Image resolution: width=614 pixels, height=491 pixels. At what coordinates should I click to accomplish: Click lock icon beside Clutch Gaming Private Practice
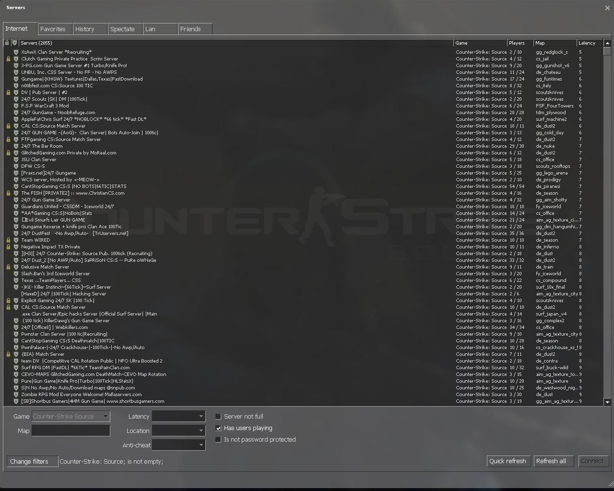pyautogui.click(x=8, y=59)
